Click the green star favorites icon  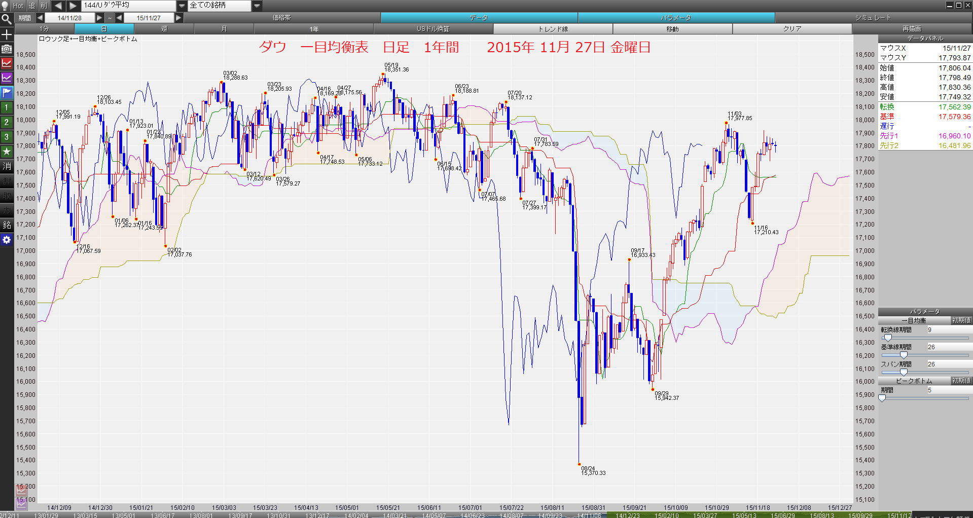pyautogui.click(x=7, y=152)
